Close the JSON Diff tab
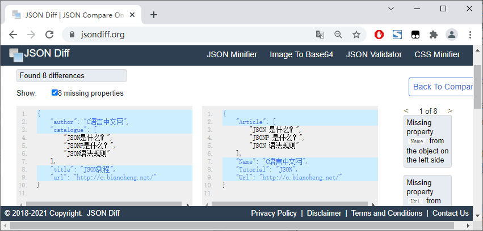Image resolution: width=483 pixels, height=231 pixels. (132, 15)
